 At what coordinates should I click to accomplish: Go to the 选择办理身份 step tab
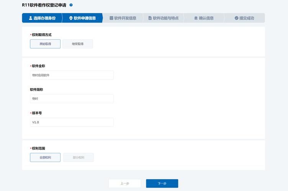(x=42, y=18)
